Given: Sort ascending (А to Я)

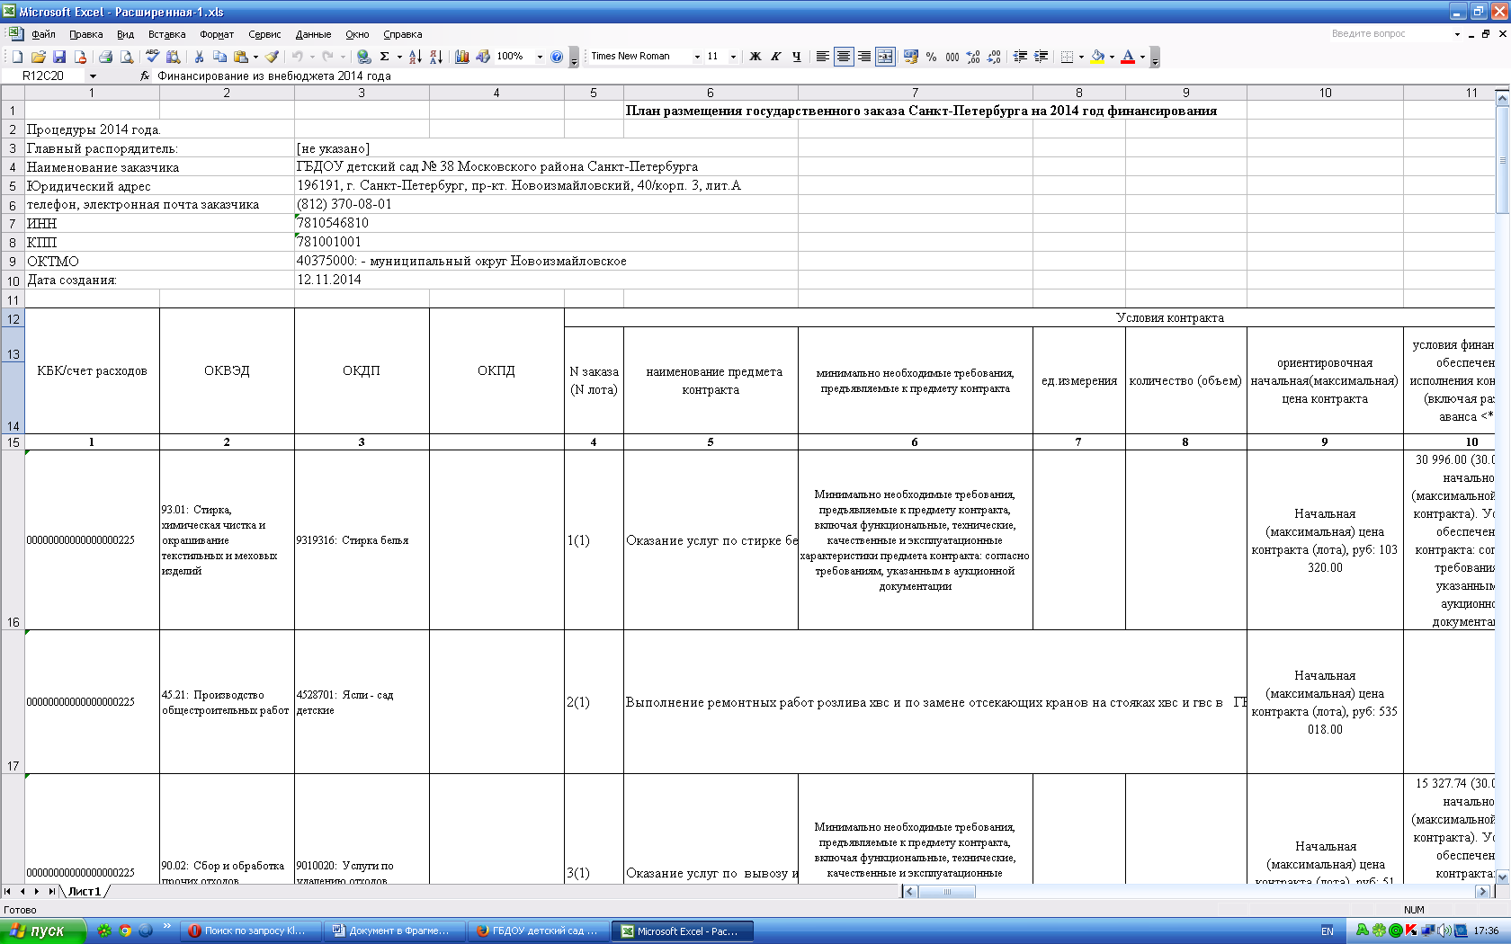Looking at the screenshot, I should click(416, 57).
